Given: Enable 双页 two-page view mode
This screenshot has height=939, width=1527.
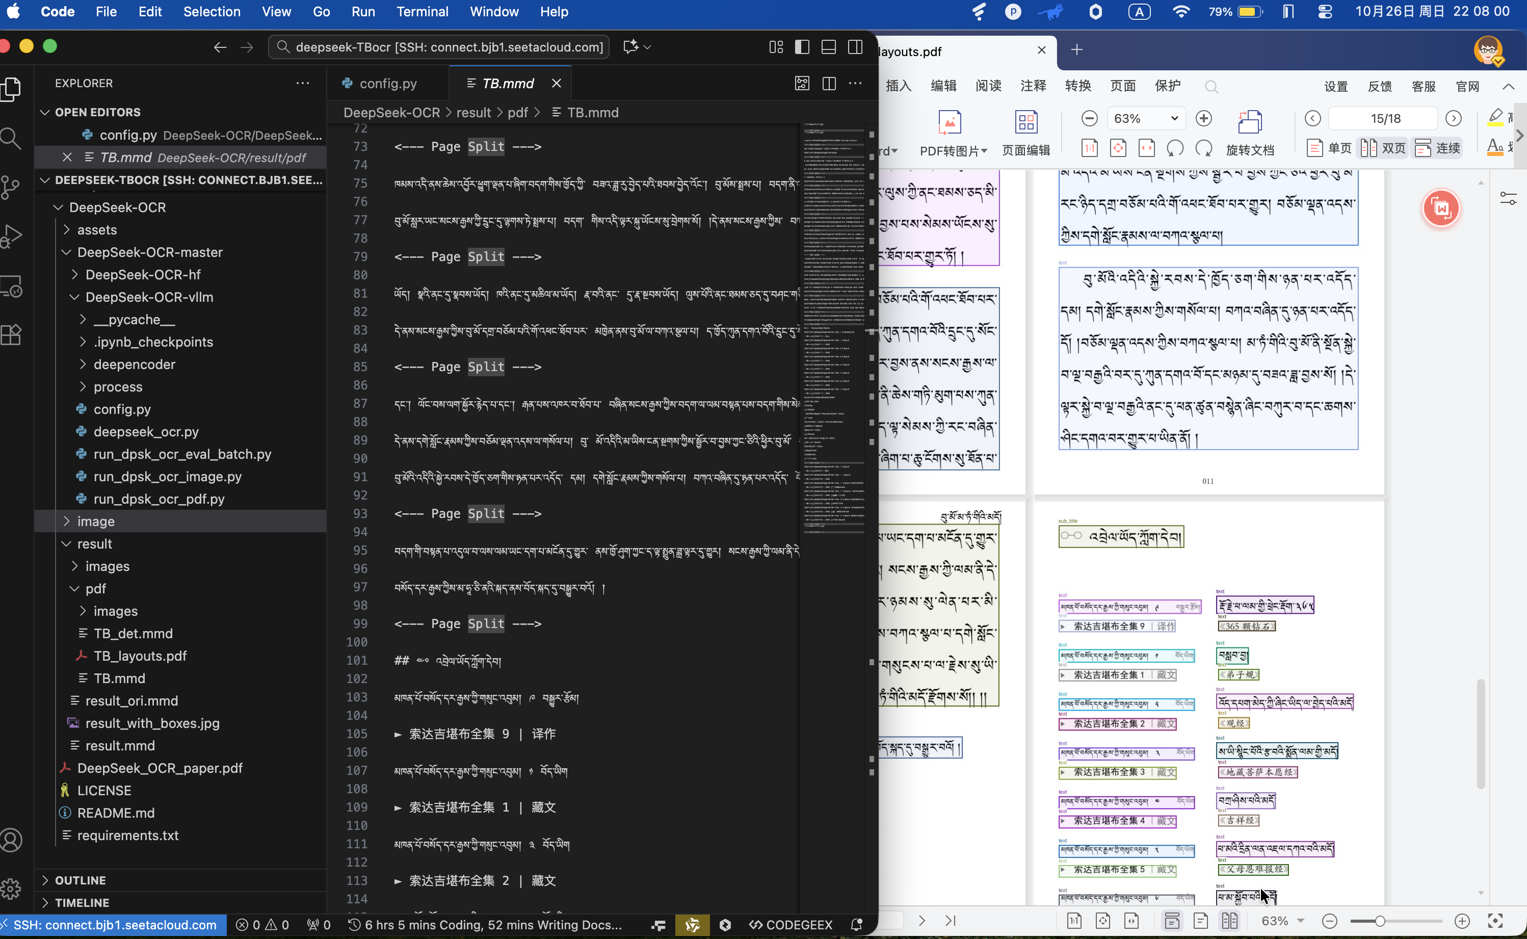Looking at the screenshot, I should (x=1382, y=148).
